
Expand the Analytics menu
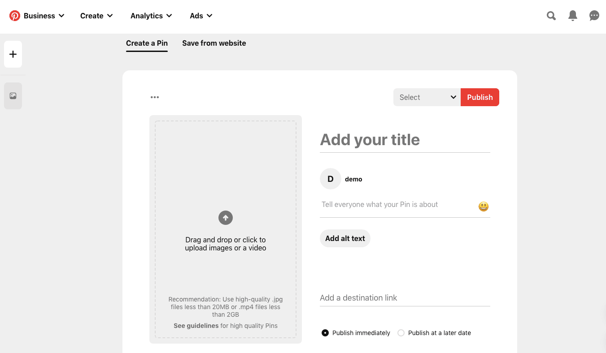[x=151, y=15]
